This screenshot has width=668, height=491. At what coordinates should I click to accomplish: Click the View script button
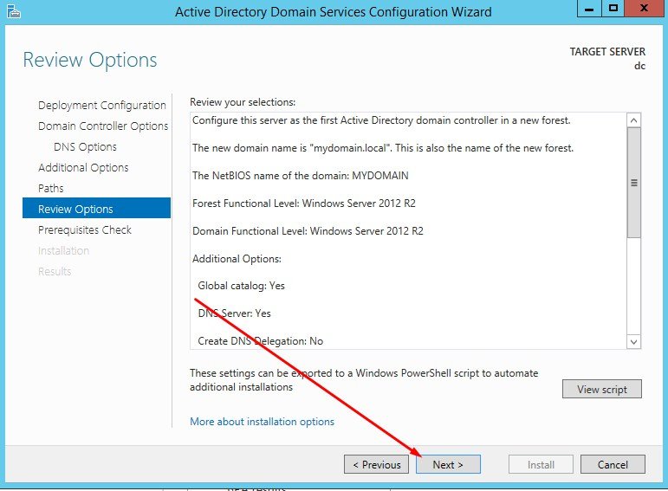(x=601, y=389)
